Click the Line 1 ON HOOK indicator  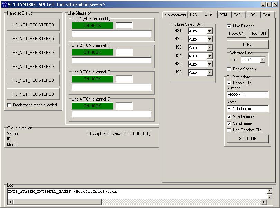93,26
